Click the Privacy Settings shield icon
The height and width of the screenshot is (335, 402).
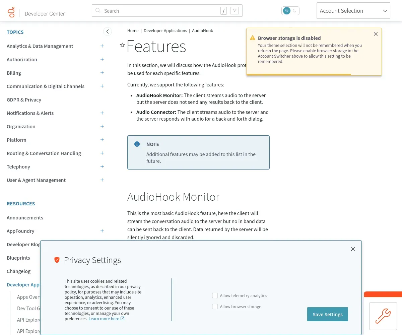click(57, 260)
